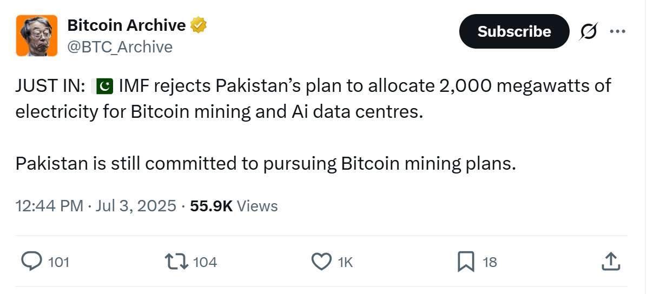
Task: Click the share upload arrow icon
Action: [x=610, y=262]
